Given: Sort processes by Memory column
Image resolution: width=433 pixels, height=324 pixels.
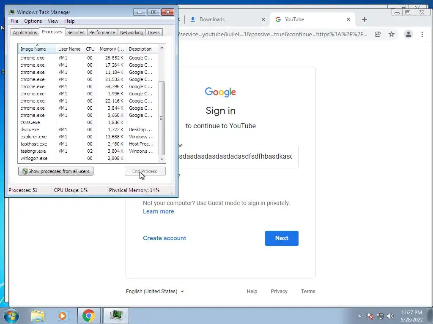Looking at the screenshot, I should [x=112, y=49].
